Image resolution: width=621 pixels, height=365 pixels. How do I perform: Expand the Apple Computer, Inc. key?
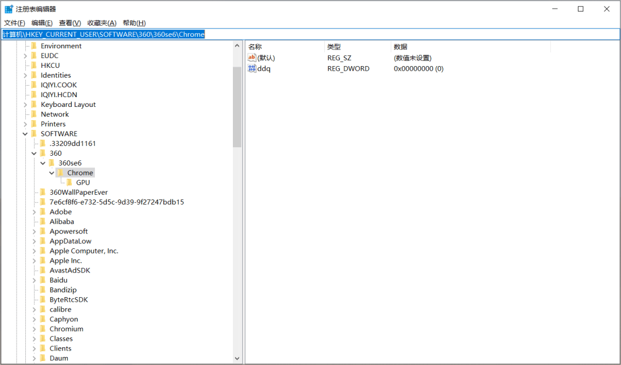point(34,251)
